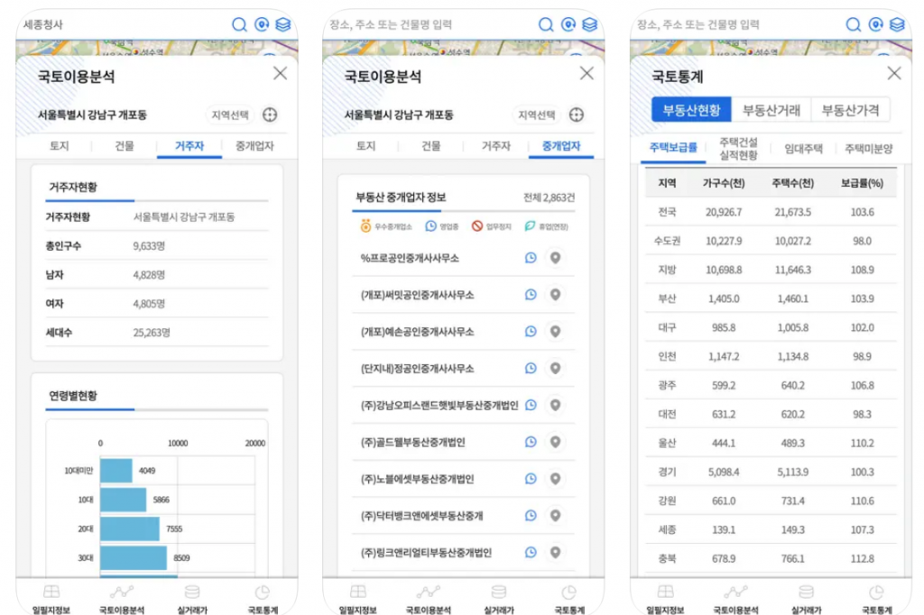
Task: Open 국토통계 in 중개업자 screen bottom bar
Action: point(569,599)
